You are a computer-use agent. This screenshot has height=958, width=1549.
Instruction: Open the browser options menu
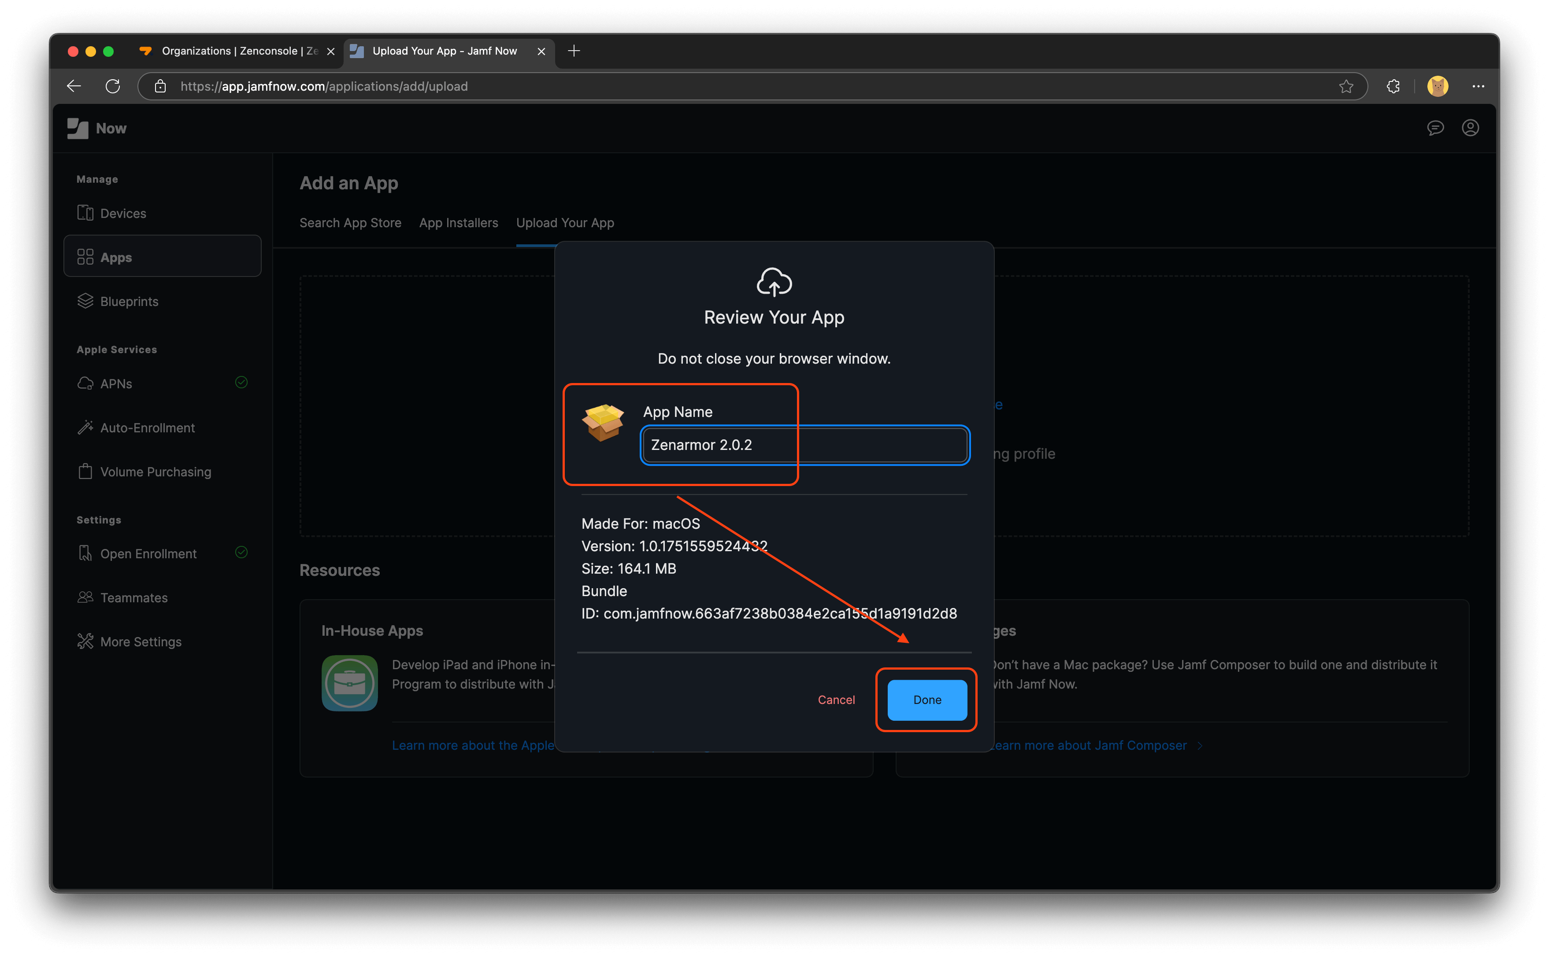[x=1479, y=86]
